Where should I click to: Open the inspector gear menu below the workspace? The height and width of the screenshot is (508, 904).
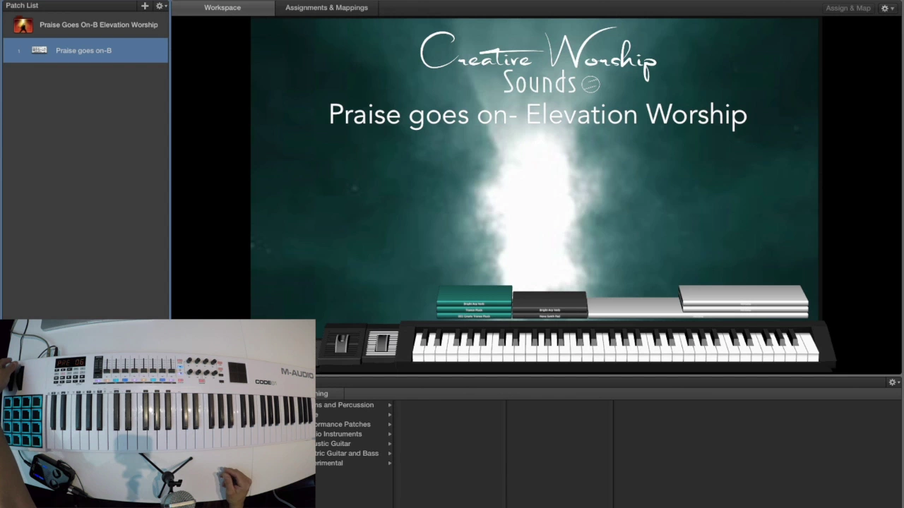[894, 382]
